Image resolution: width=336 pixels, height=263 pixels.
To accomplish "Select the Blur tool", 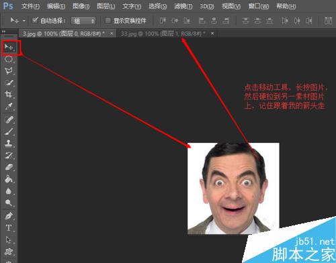I will click(9, 191).
